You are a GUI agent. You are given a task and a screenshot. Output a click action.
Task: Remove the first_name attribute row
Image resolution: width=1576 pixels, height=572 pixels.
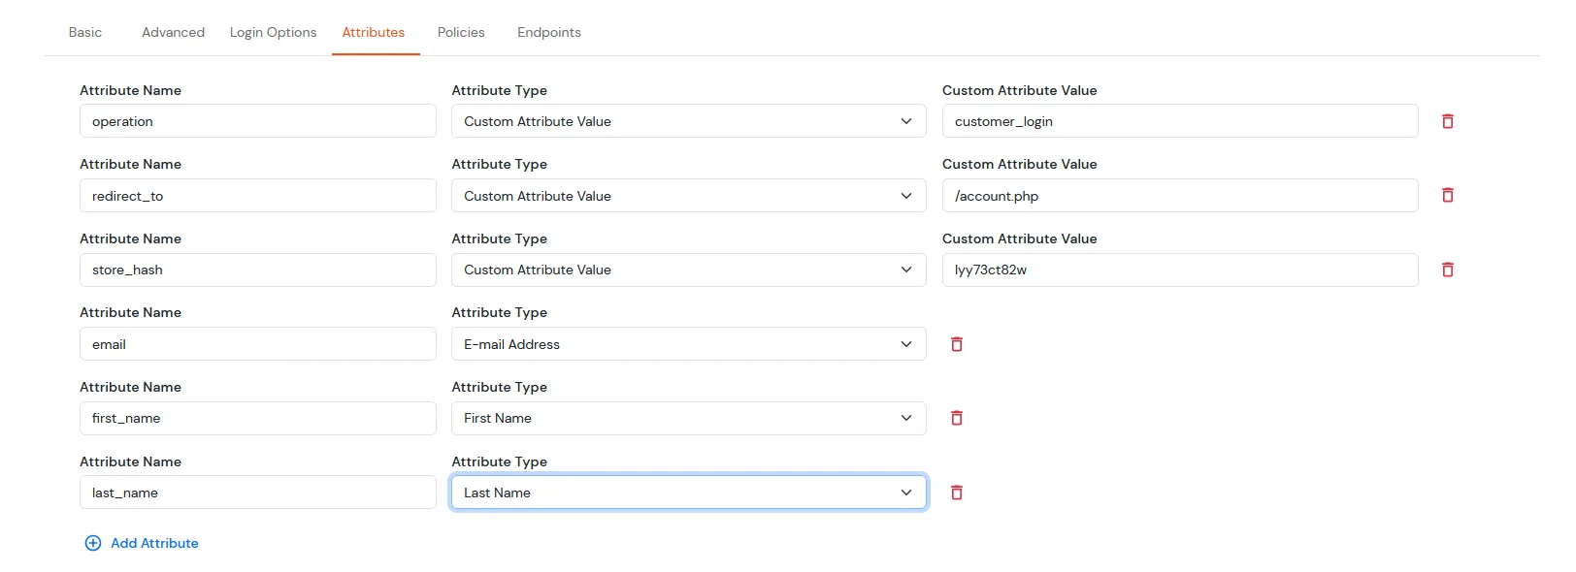(956, 418)
